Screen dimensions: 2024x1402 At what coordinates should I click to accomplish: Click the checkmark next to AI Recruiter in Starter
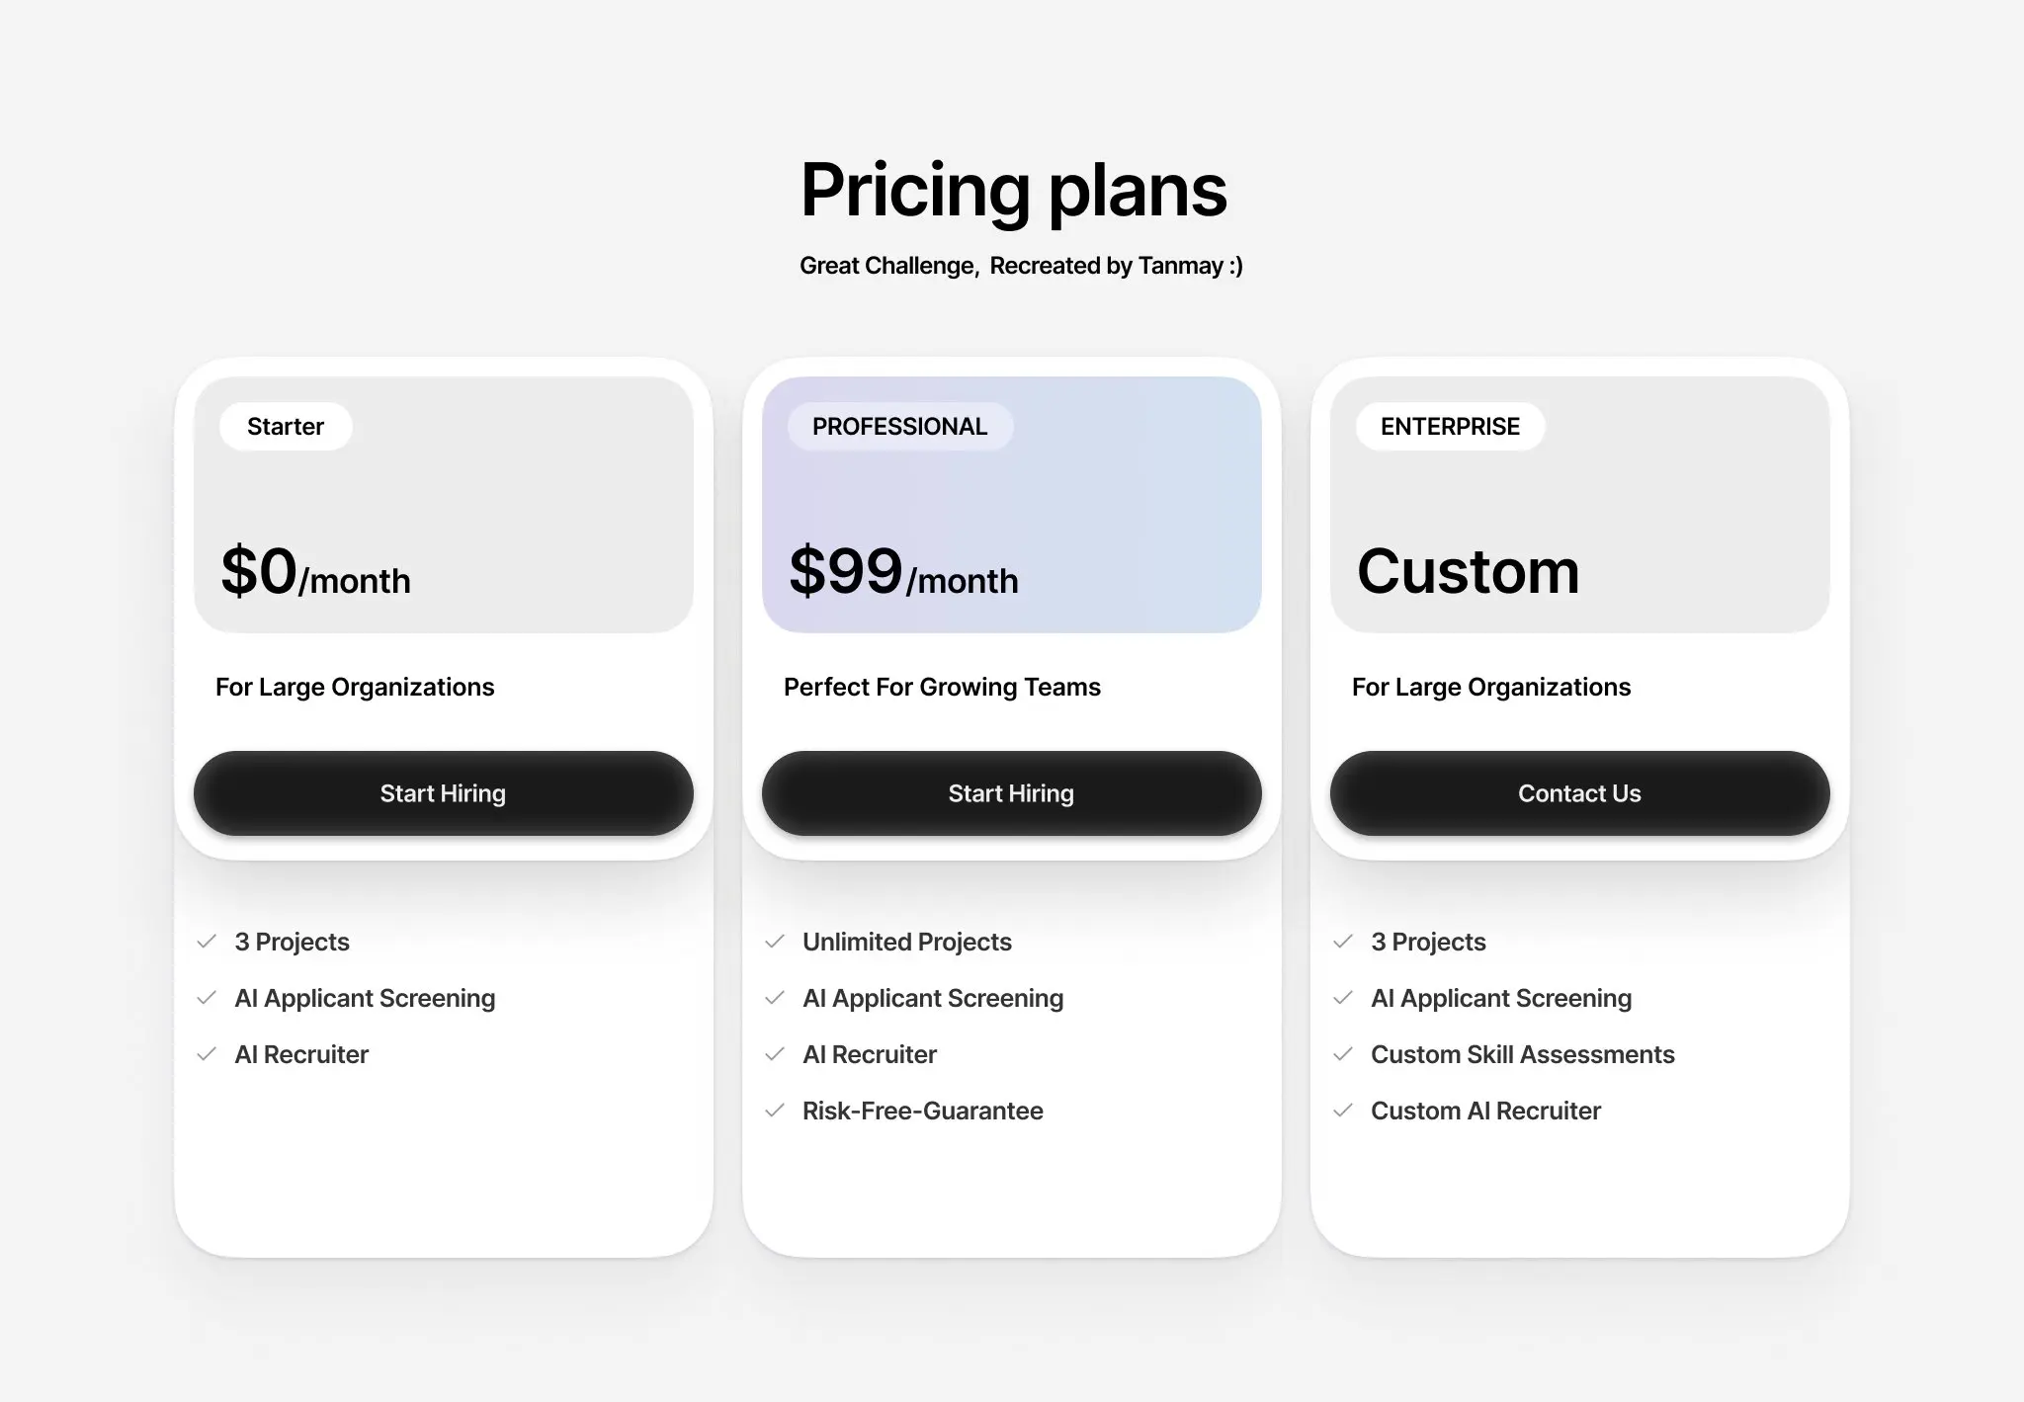(209, 1054)
